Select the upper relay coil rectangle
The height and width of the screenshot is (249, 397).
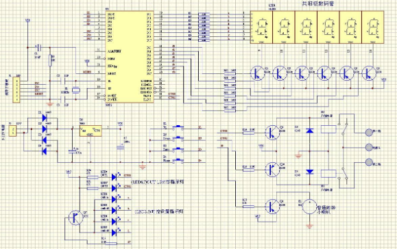(x=328, y=129)
